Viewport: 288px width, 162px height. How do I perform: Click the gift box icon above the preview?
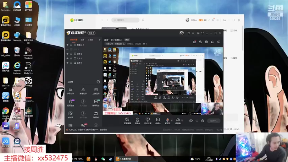[194, 42]
